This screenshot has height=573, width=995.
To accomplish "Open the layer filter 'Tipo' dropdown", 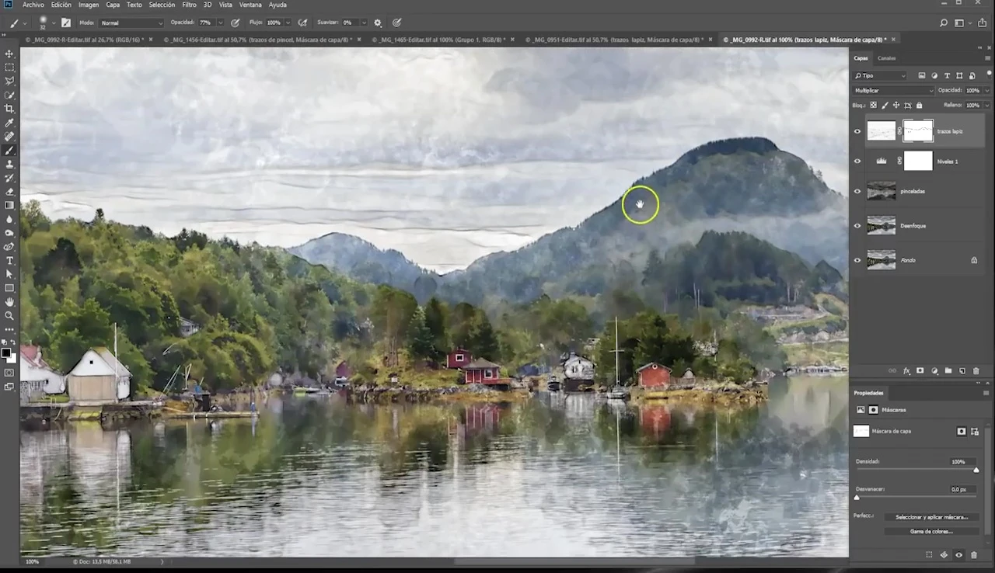I will point(880,75).
